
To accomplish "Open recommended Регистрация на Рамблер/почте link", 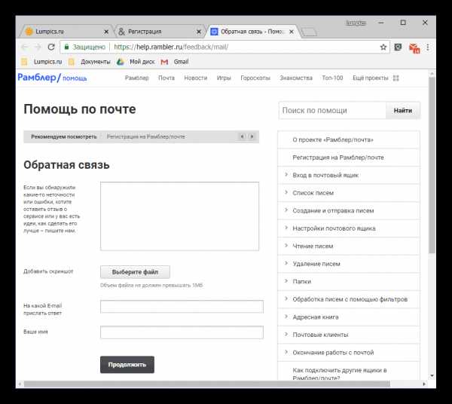I will 146,136.
